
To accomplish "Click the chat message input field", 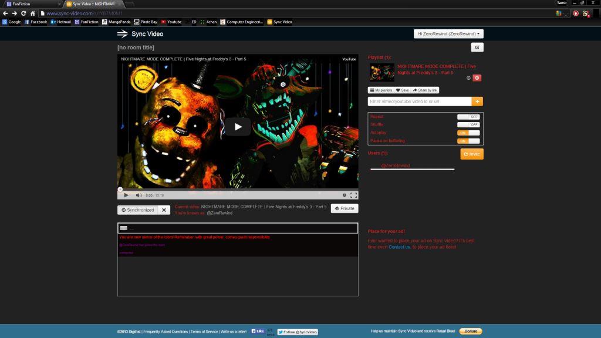I will [238, 228].
